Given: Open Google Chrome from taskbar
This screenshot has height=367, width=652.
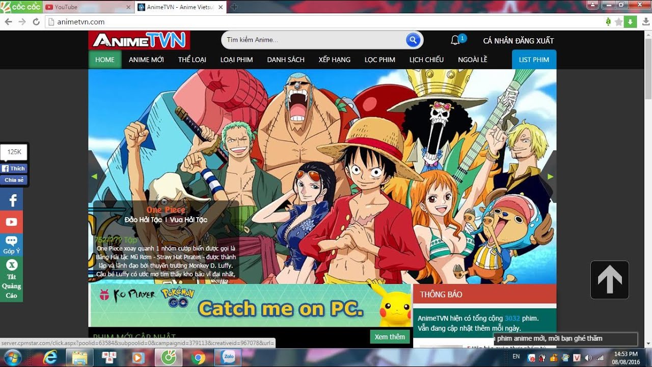Looking at the screenshot, I should click(198, 358).
